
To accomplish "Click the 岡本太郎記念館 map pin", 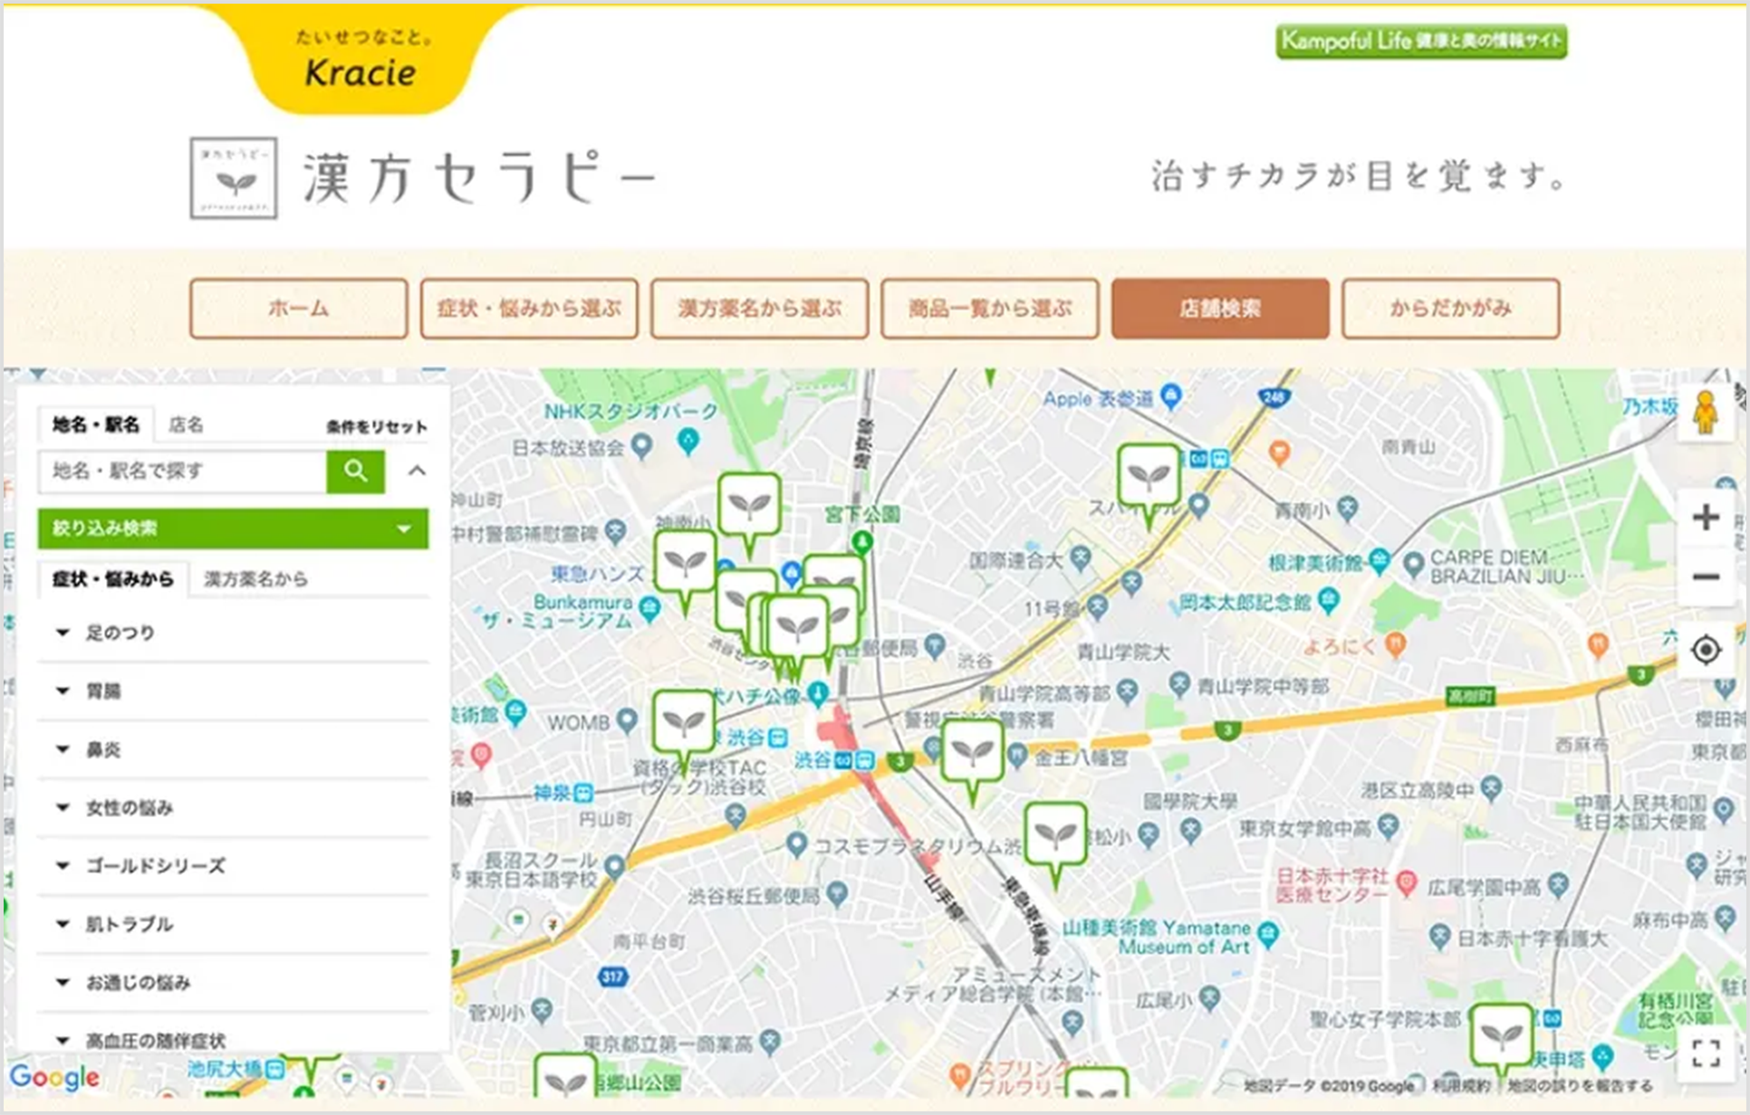I will pos(1328,599).
